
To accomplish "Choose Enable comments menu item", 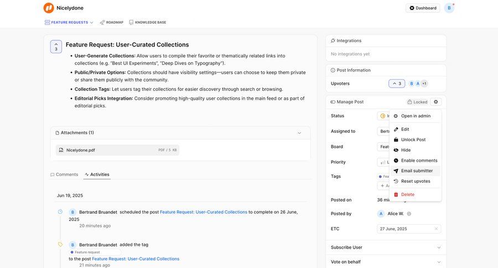I will (415, 161).
